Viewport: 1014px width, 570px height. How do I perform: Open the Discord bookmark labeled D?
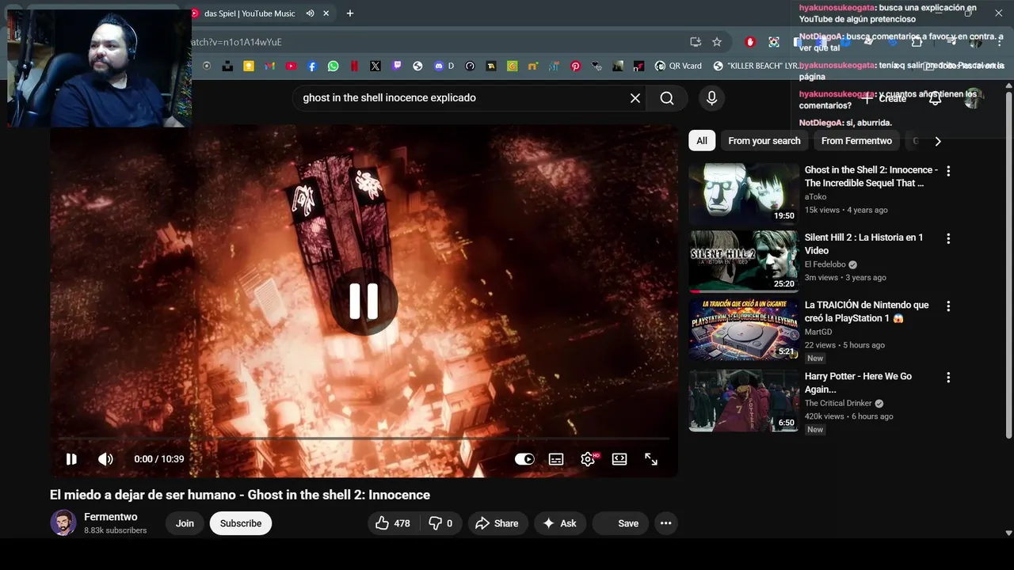point(444,66)
